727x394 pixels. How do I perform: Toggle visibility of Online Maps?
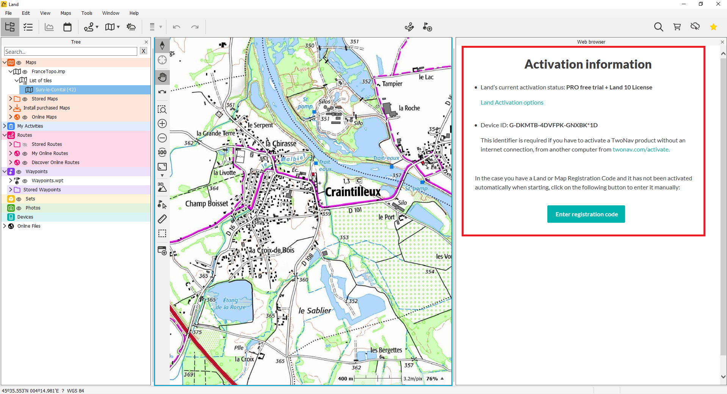point(25,117)
